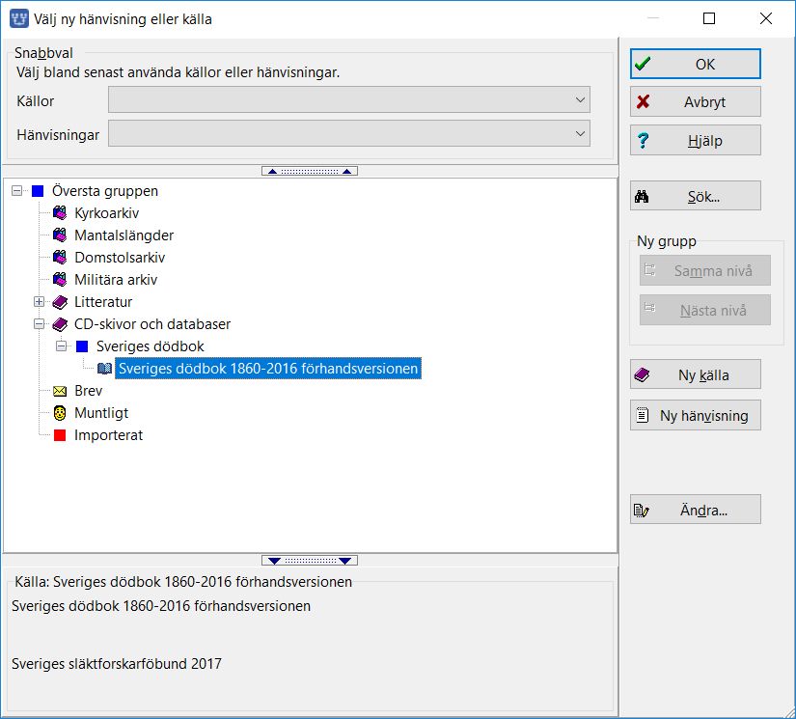Collapse the Snabbval panel with the upward-arrow bar
796x719 pixels.
(x=310, y=171)
